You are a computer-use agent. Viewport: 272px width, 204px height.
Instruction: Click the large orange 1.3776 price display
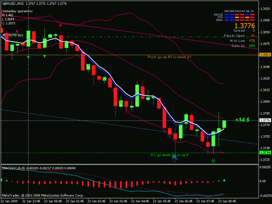tap(245, 26)
